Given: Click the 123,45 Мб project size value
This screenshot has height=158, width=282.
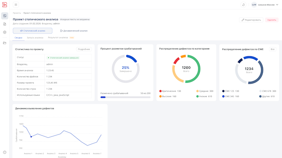Looking at the screenshot, I should pyautogui.click(x=52, y=83).
